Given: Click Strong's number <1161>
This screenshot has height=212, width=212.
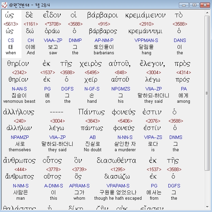Looking at the screenshot, I should coord(31,24).
